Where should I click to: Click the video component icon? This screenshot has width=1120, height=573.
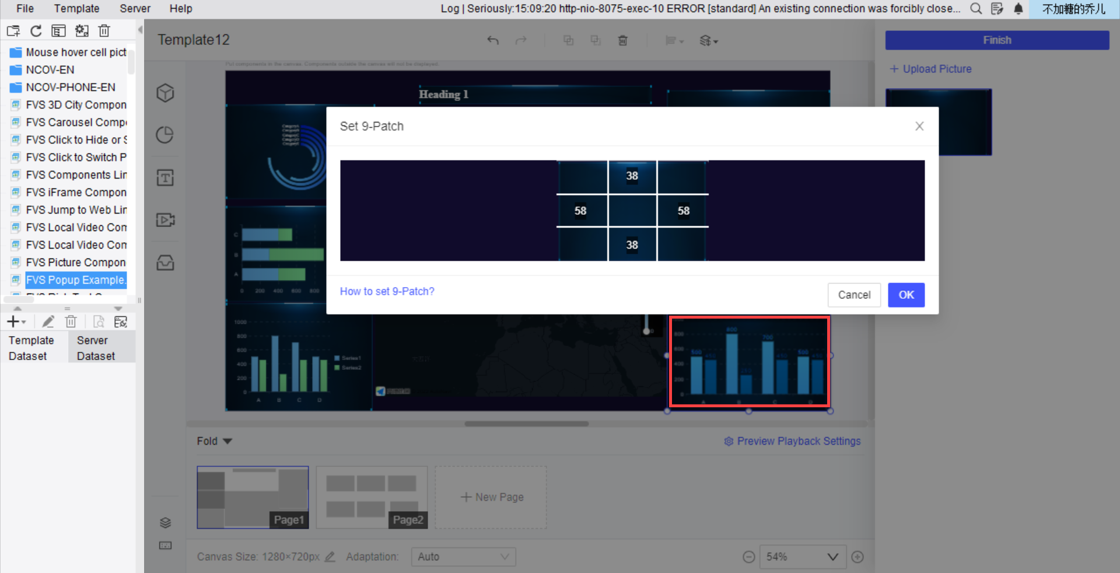click(165, 220)
